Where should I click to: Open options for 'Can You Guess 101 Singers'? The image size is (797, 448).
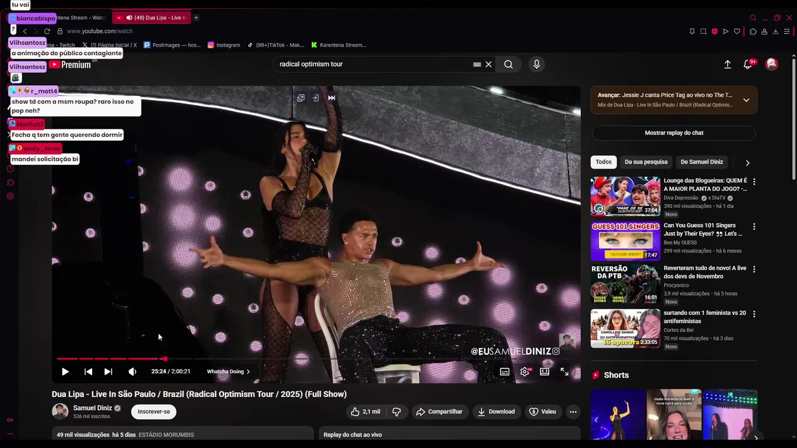(x=754, y=226)
